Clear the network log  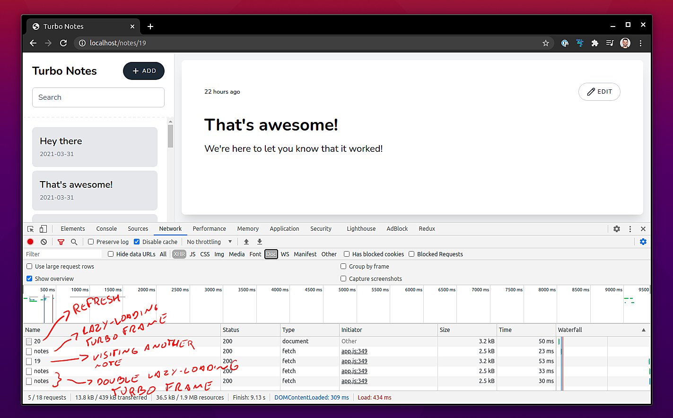(44, 242)
